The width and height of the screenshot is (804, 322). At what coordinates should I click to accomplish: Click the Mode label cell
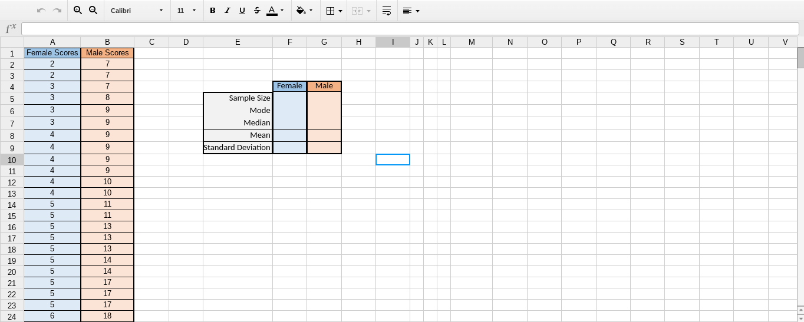[238, 111]
